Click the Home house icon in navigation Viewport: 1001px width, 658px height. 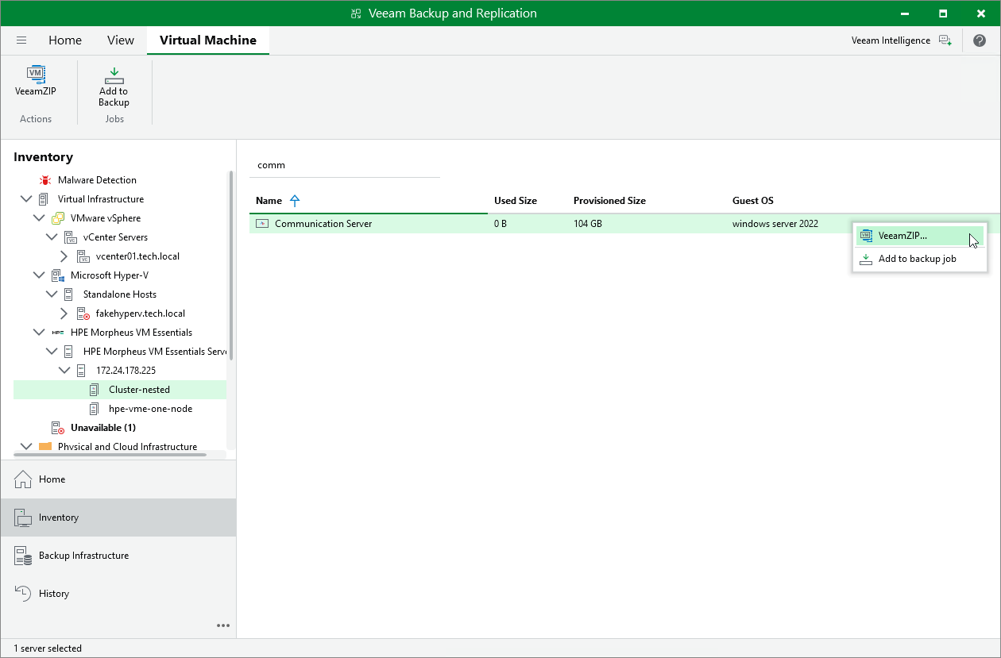[22, 479]
